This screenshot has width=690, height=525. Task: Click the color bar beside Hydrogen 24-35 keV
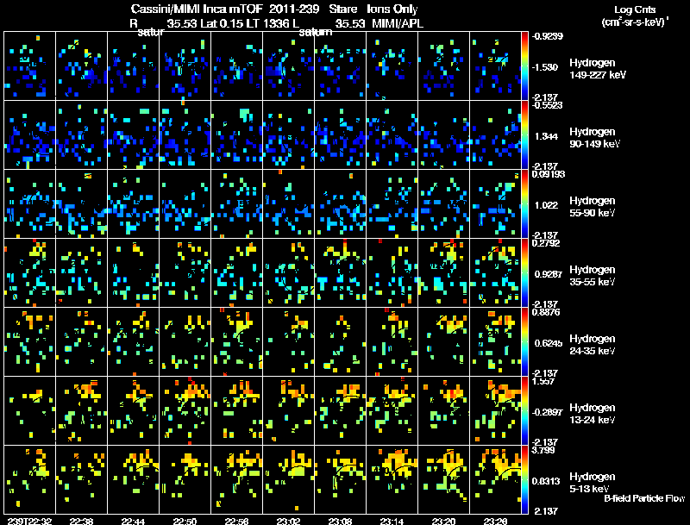click(524, 342)
